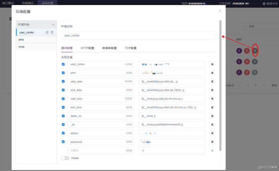Open the page size 条/页 dropdown

[x=233, y=85]
